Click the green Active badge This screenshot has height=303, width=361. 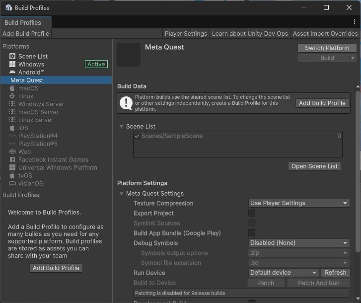[96, 64]
